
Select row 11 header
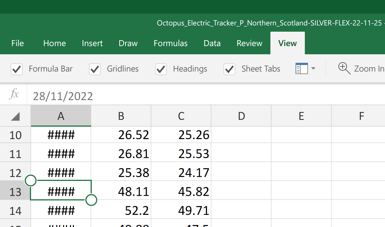15,154
